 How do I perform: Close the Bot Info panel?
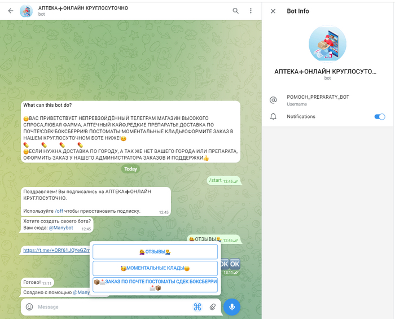tap(273, 11)
